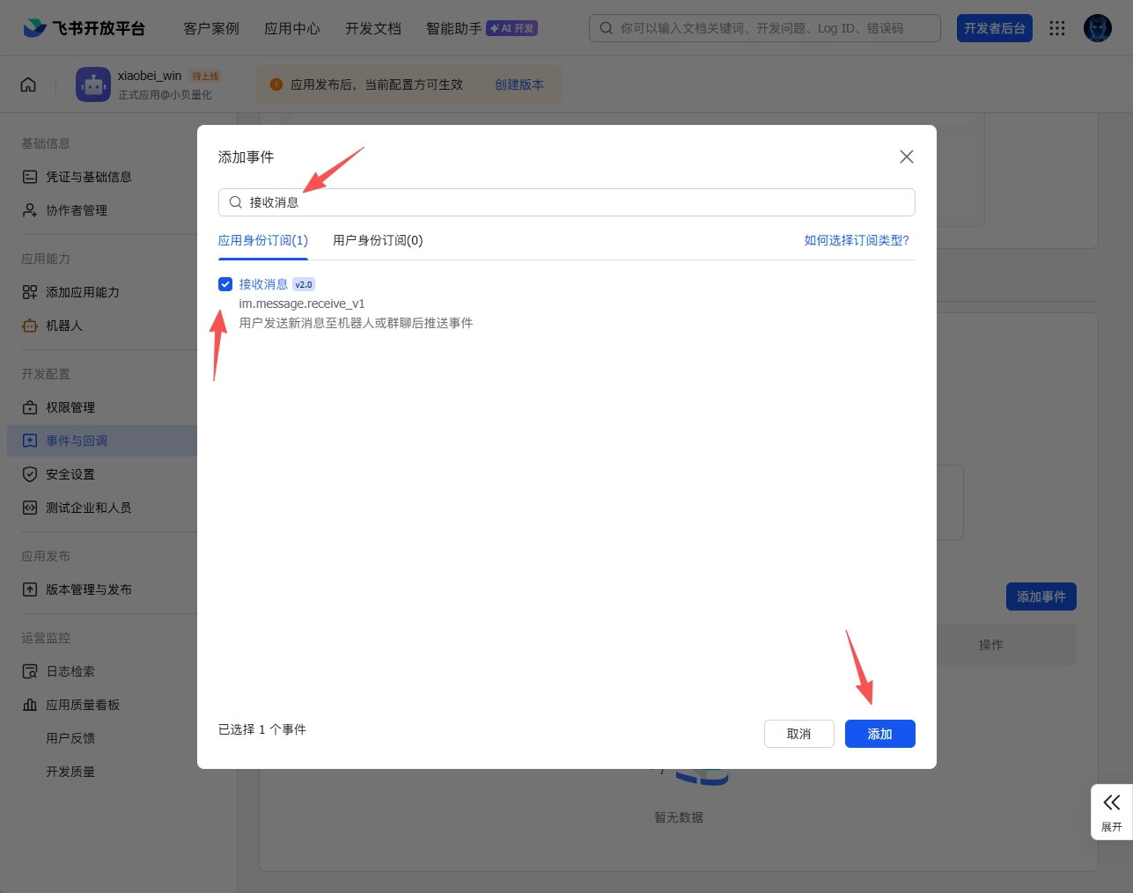Close the 添加事件 dialog with the X
Image resolution: width=1133 pixels, height=893 pixels.
point(906,156)
